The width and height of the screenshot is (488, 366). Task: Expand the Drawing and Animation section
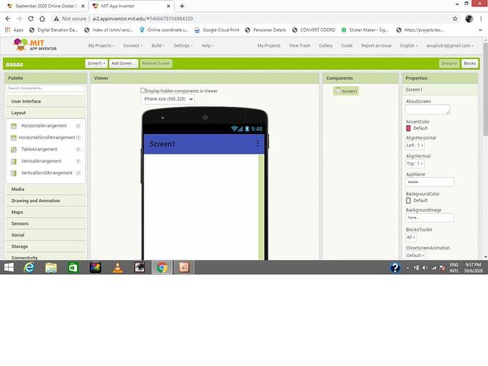tap(45, 201)
